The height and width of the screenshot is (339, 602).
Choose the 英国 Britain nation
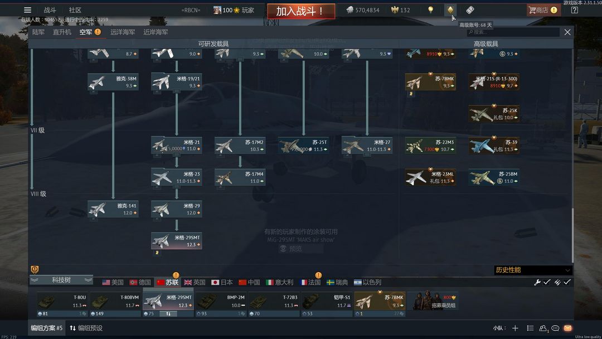[x=195, y=282]
